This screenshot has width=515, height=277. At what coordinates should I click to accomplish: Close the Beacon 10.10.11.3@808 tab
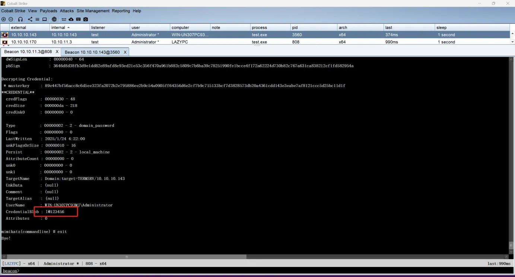(57, 52)
